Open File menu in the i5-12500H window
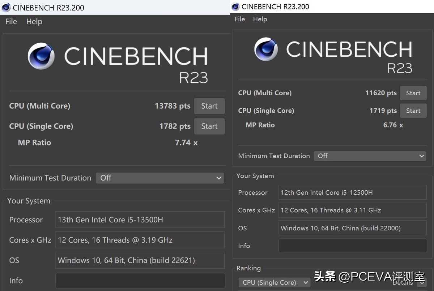434x291 pixels. click(x=240, y=19)
